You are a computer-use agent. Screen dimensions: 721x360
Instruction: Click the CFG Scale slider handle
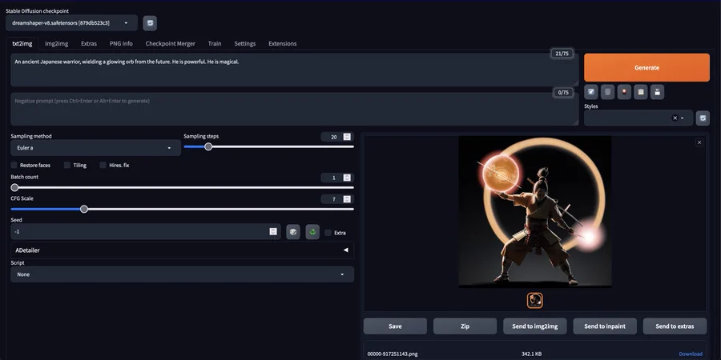84,209
